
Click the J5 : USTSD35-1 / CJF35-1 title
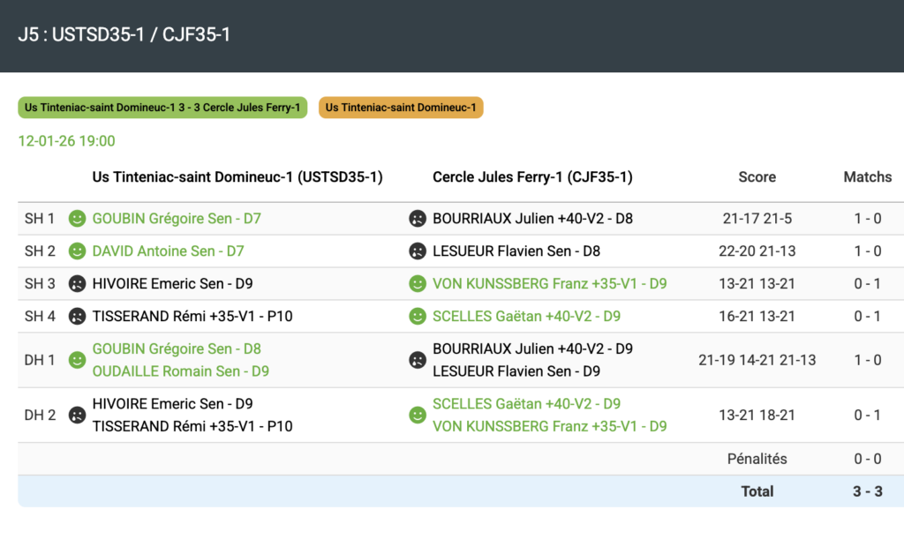click(124, 35)
